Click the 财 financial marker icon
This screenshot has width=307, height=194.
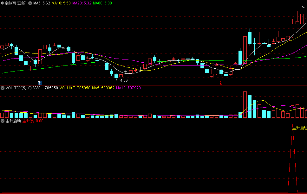[40, 83]
